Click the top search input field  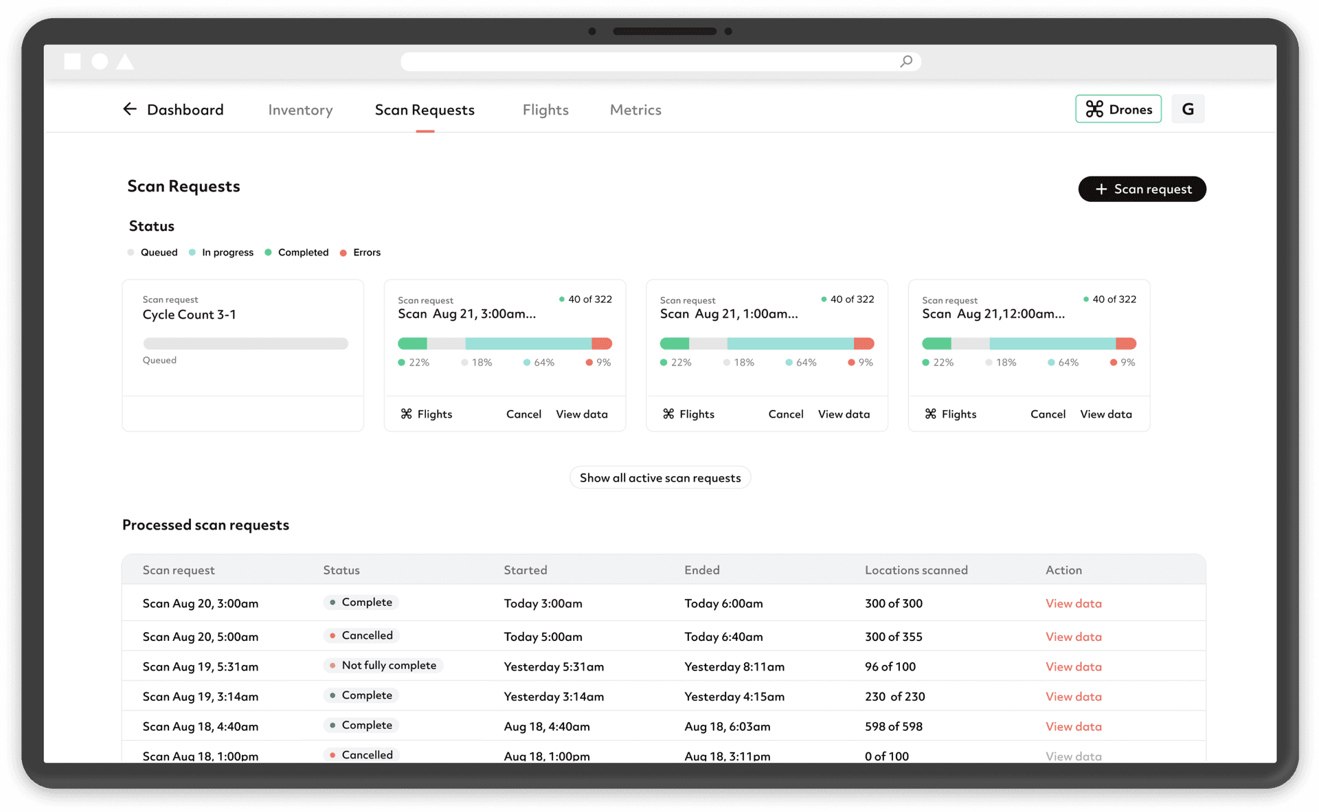click(x=646, y=62)
